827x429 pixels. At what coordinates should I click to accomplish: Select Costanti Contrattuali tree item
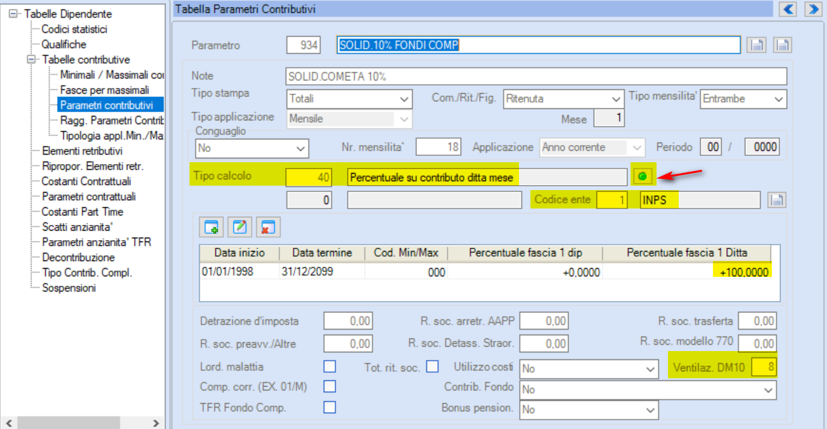86,181
